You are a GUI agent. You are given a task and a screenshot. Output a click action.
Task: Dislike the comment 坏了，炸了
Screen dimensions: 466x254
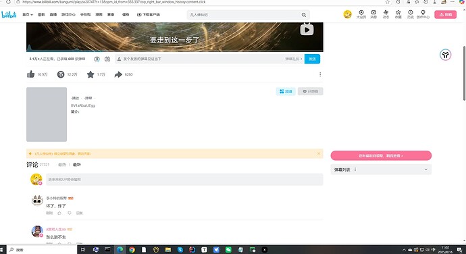[x=70, y=213]
